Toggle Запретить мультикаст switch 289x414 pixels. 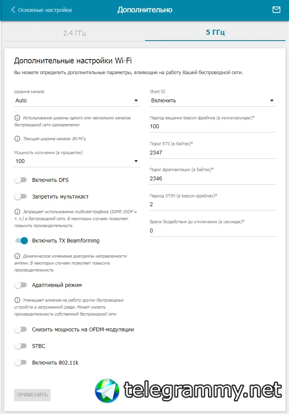(20, 197)
